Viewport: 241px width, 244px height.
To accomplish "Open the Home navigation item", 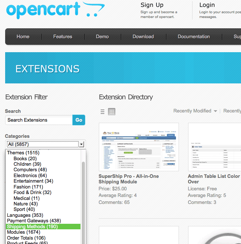I will tap(23, 37).
